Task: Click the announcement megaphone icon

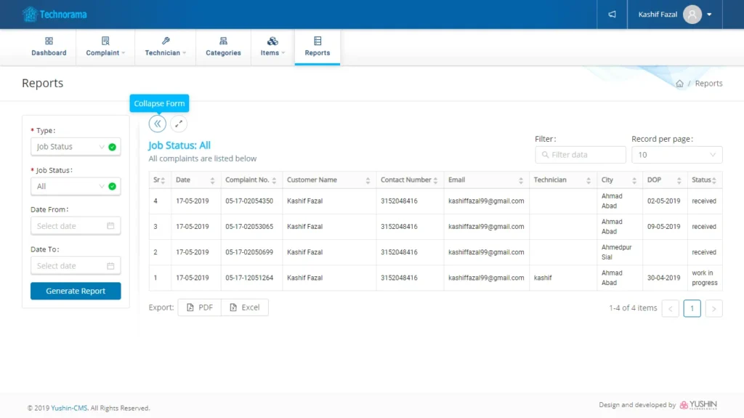Action: [x=612, y=15]
